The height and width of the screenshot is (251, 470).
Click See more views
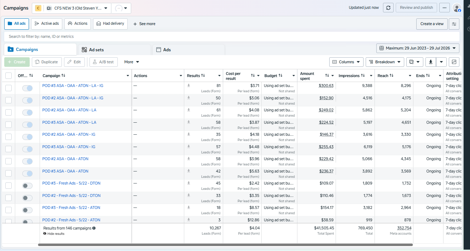click(144, 24)
